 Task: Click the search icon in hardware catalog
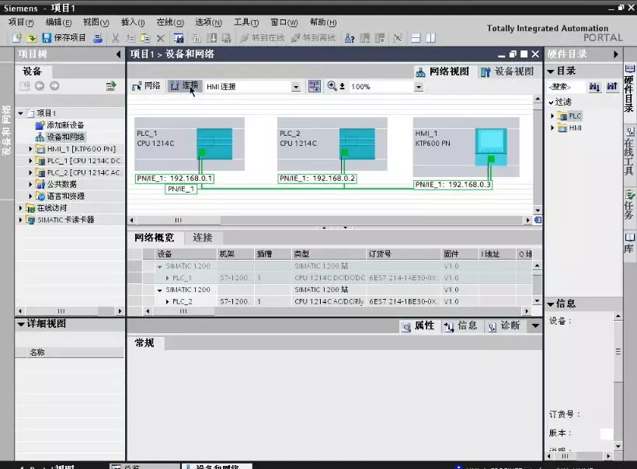pyautogui.click(x=594, y=87)
